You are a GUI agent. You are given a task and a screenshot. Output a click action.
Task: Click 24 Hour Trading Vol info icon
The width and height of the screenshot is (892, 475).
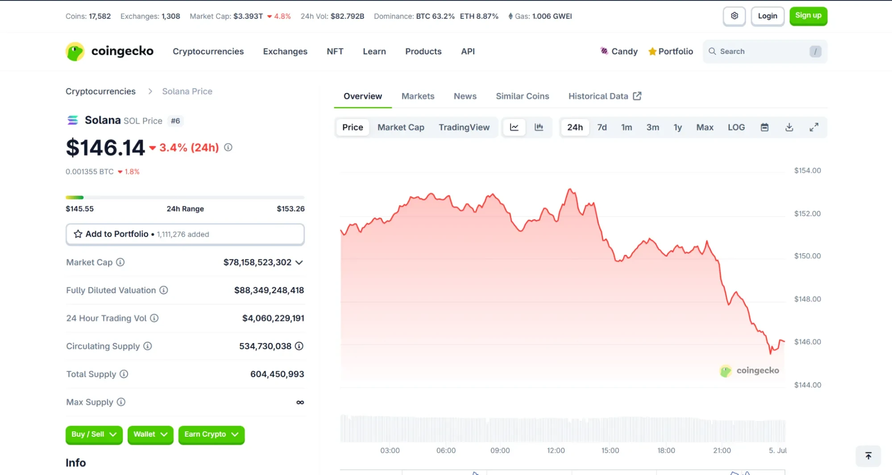[x=154, y=318]
